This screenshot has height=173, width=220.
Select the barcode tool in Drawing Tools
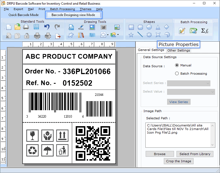pos(104,27)
